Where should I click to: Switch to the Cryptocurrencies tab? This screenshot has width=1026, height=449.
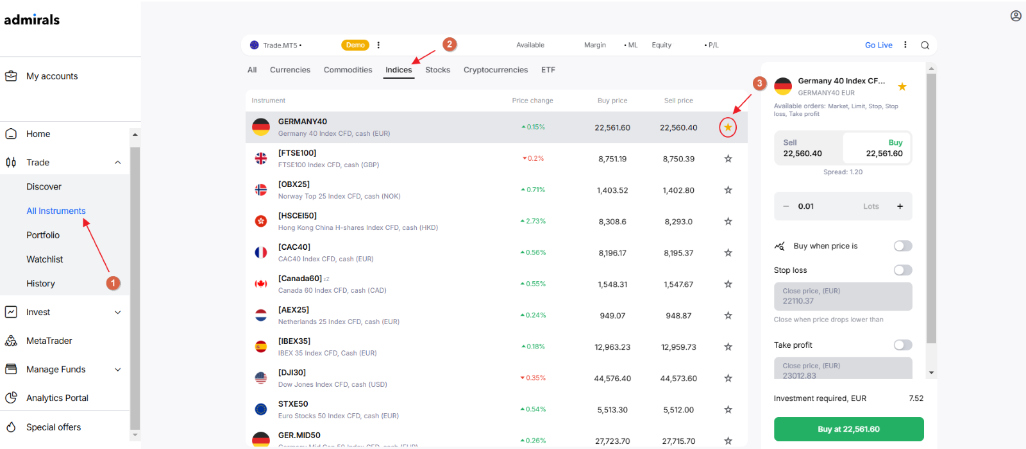click(x=496, y=70)
